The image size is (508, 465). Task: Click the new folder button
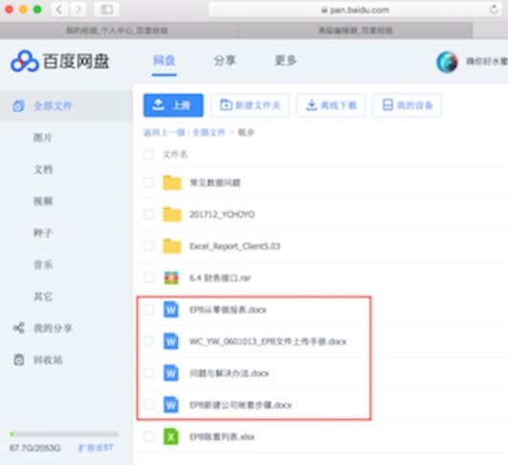pos(250,105)
